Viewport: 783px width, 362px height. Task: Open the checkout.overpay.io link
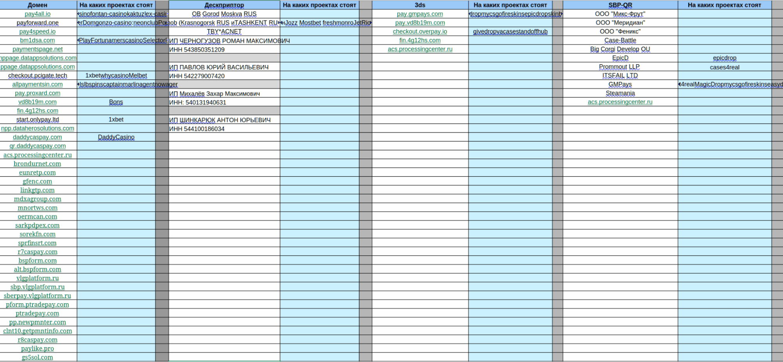(x=420, y=32)
